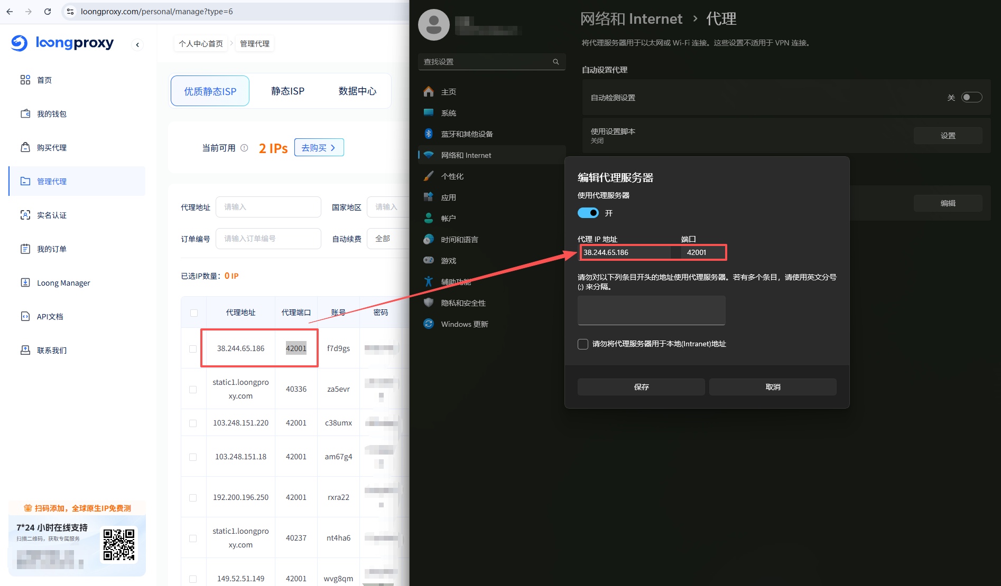Click the info icon beside 当前可用

(x=244, y=148)
